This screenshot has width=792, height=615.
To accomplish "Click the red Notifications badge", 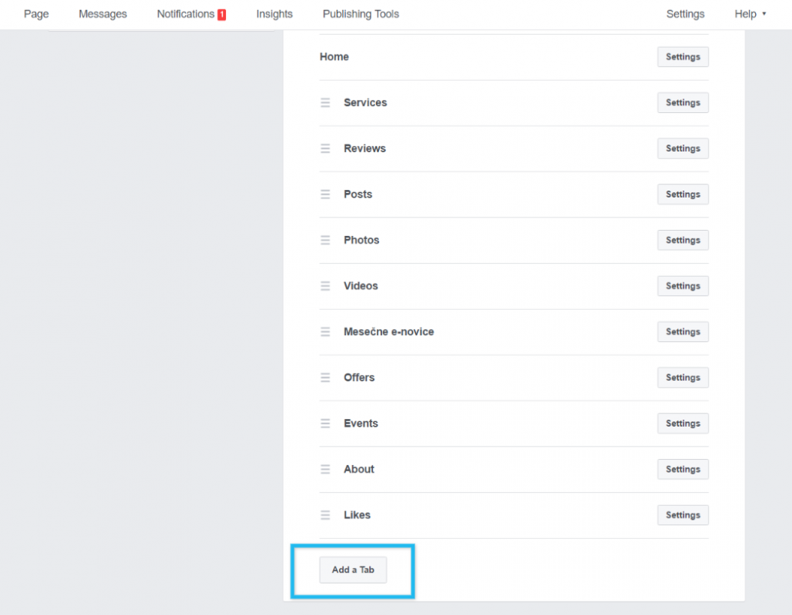I will click(221, 15).
